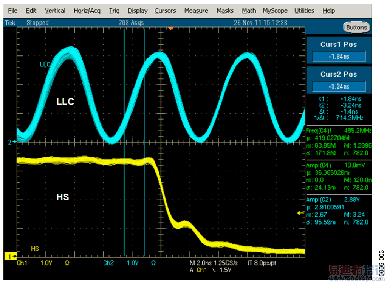
Task: Open the Cursors menu
Action: (x=165, y=11)
